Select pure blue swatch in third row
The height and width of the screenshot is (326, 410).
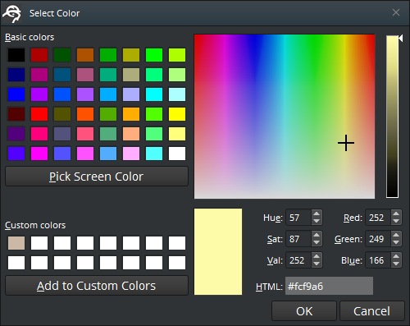16,94
